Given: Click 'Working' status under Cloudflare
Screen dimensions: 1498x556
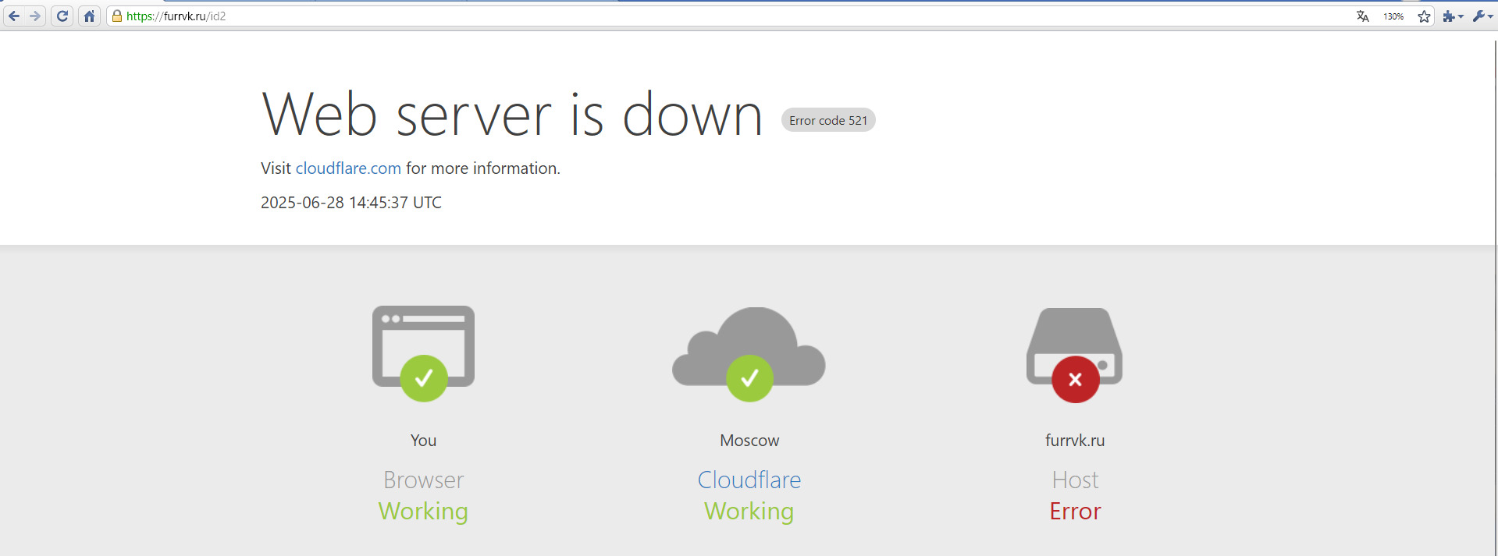Looking at the screenshot, I should (x=749, y=511).
